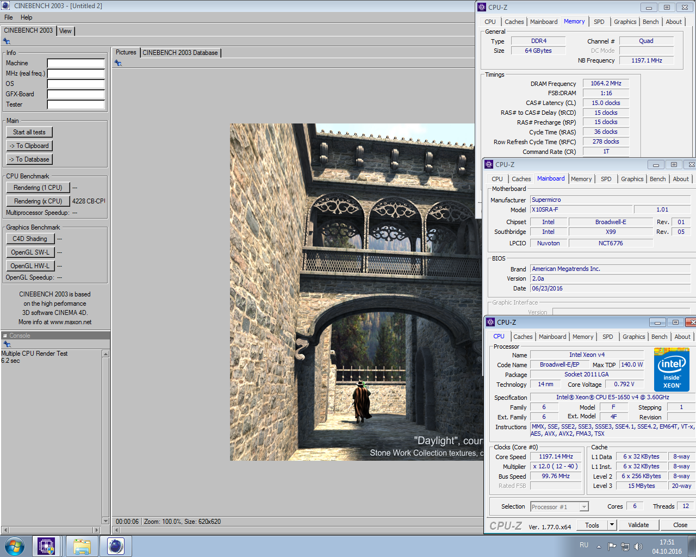Click the Machine input field
696x557 pixels.
[76, 63]
